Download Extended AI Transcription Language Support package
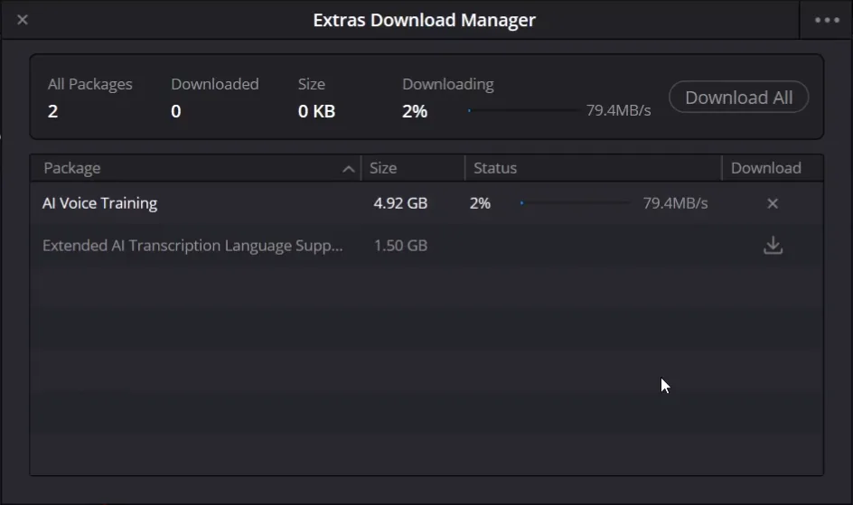853x505 pixels. tap(773, 246)
